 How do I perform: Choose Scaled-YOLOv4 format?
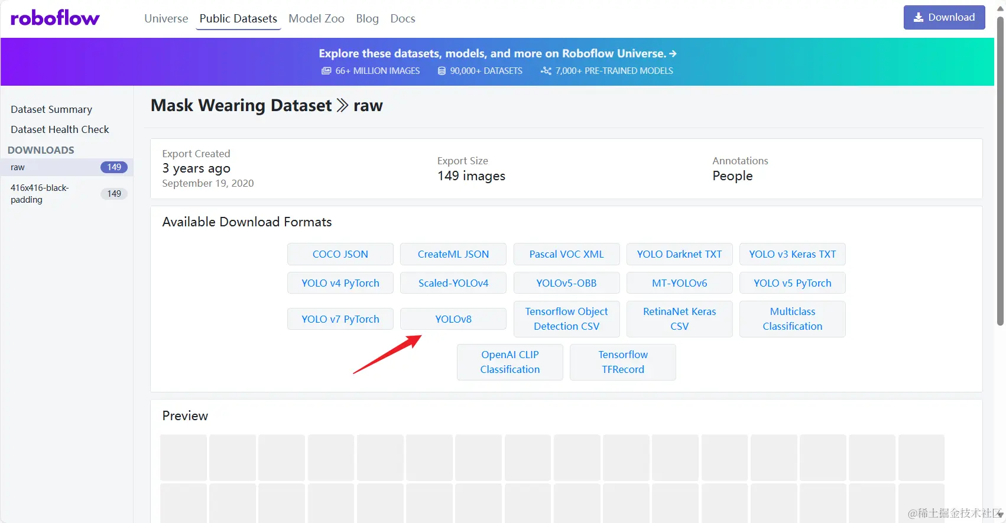point(453,283)
